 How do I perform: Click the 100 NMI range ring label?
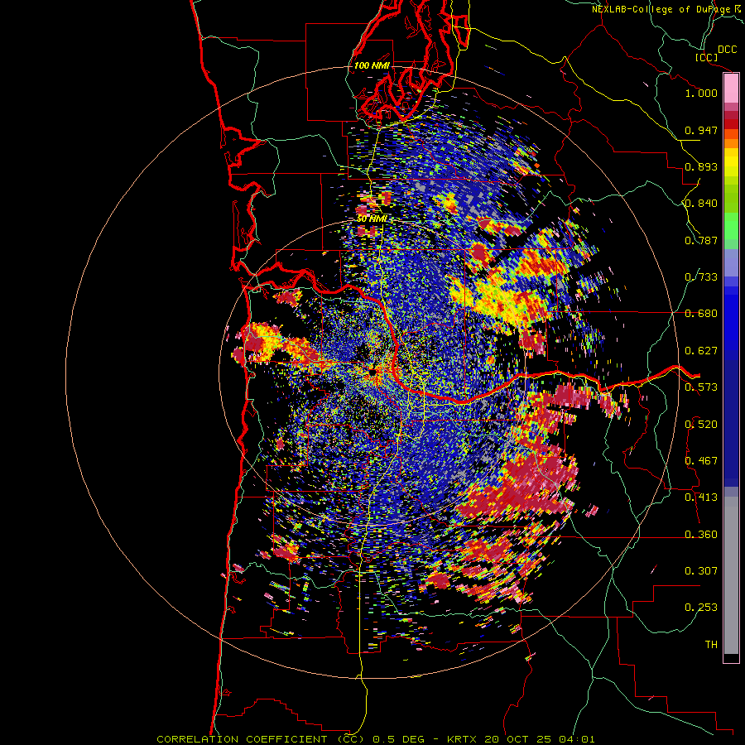tap(371, 65)
